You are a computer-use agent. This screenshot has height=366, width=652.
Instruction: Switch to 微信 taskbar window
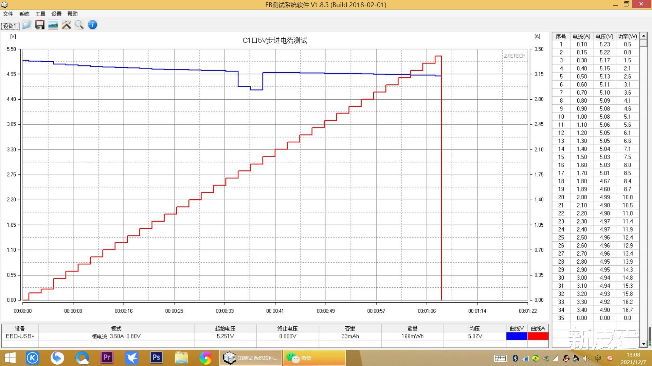tap(314, 358)
